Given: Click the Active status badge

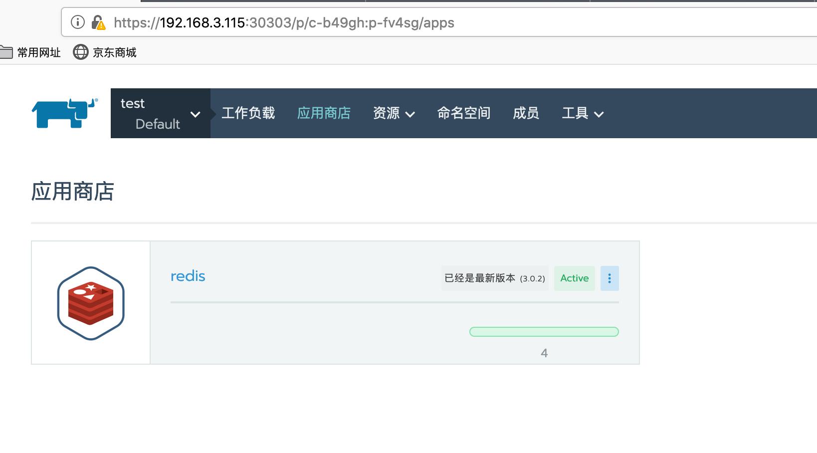Looking at the screenshot, I should (x=575, y=278).
